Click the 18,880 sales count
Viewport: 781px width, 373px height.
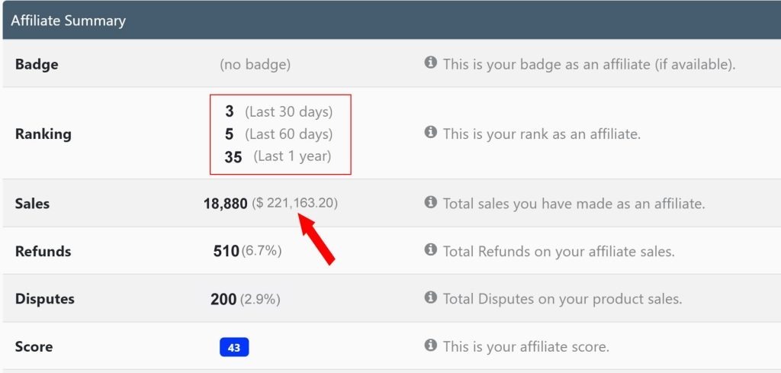pos(225,204)
